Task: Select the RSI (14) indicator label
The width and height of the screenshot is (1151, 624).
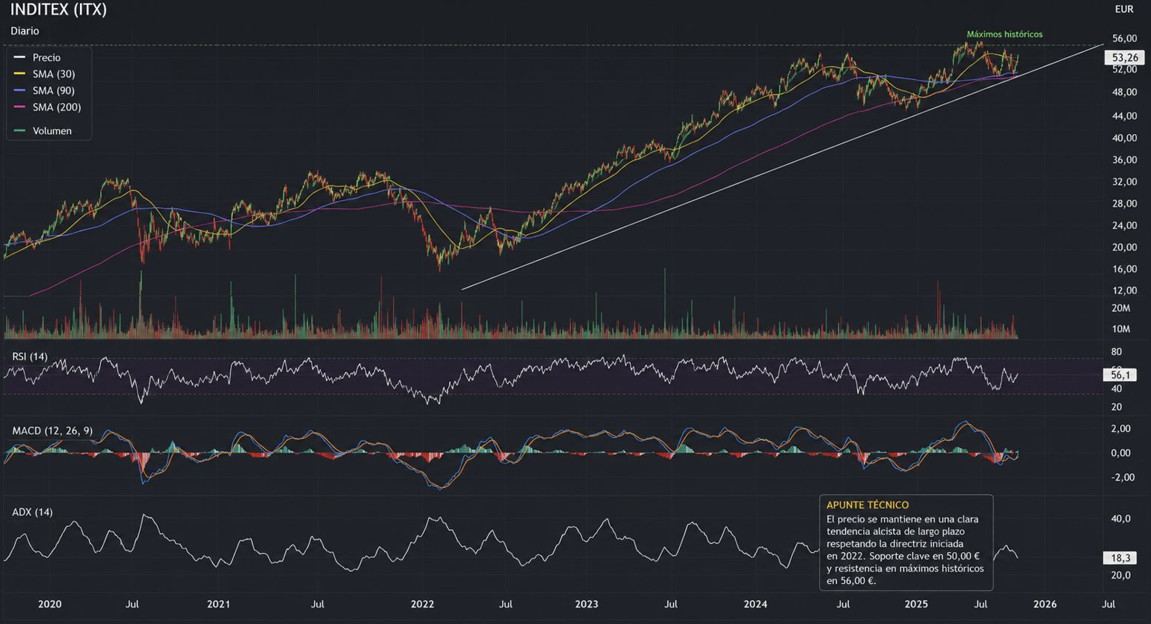Action: [30, 357]
